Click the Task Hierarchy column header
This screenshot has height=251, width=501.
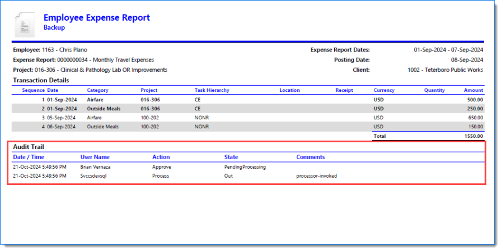point(212,90)
